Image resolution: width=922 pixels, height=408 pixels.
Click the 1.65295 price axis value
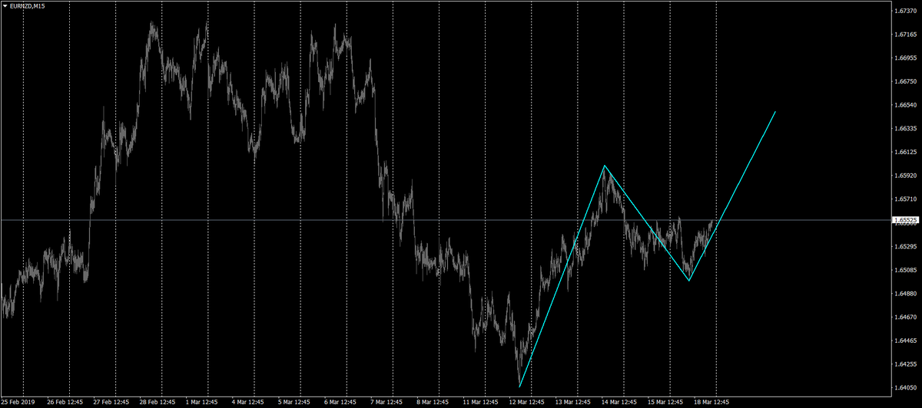(905, 246)
